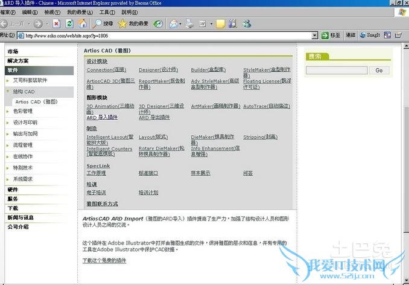Open the Mail envelope toolbar icon
Viewport: 409px width, 285px height.
point(174,24)
